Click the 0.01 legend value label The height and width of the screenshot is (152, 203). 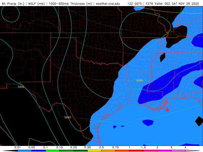coord(18,147)
